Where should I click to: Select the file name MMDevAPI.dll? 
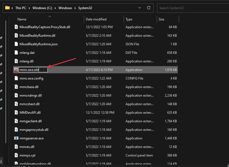(30, 113)
